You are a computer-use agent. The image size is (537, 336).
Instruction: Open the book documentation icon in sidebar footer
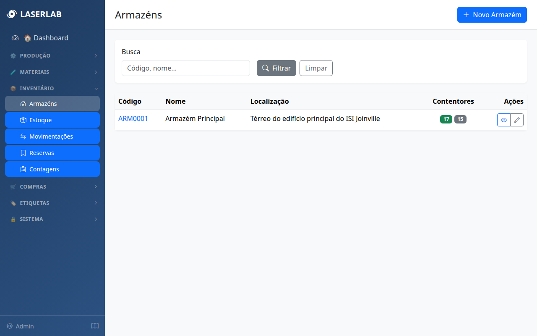[95, 326]
